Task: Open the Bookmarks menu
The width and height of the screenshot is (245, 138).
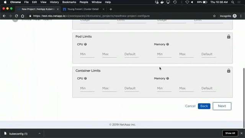Action: click(x=69, y=2)
